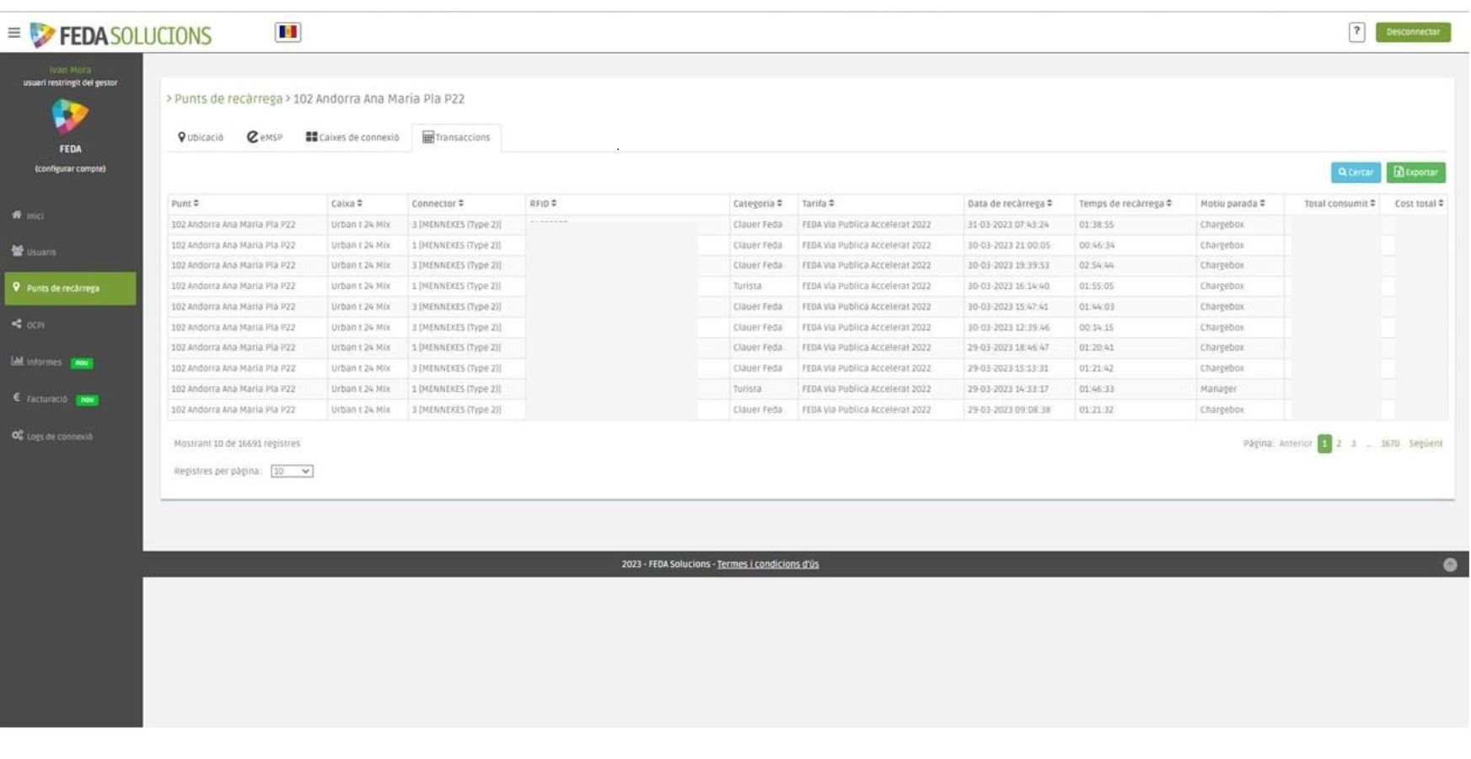Click the Exportar button
The width and height of the screenshot is (1471, 759).
(x=1415, y=173)
